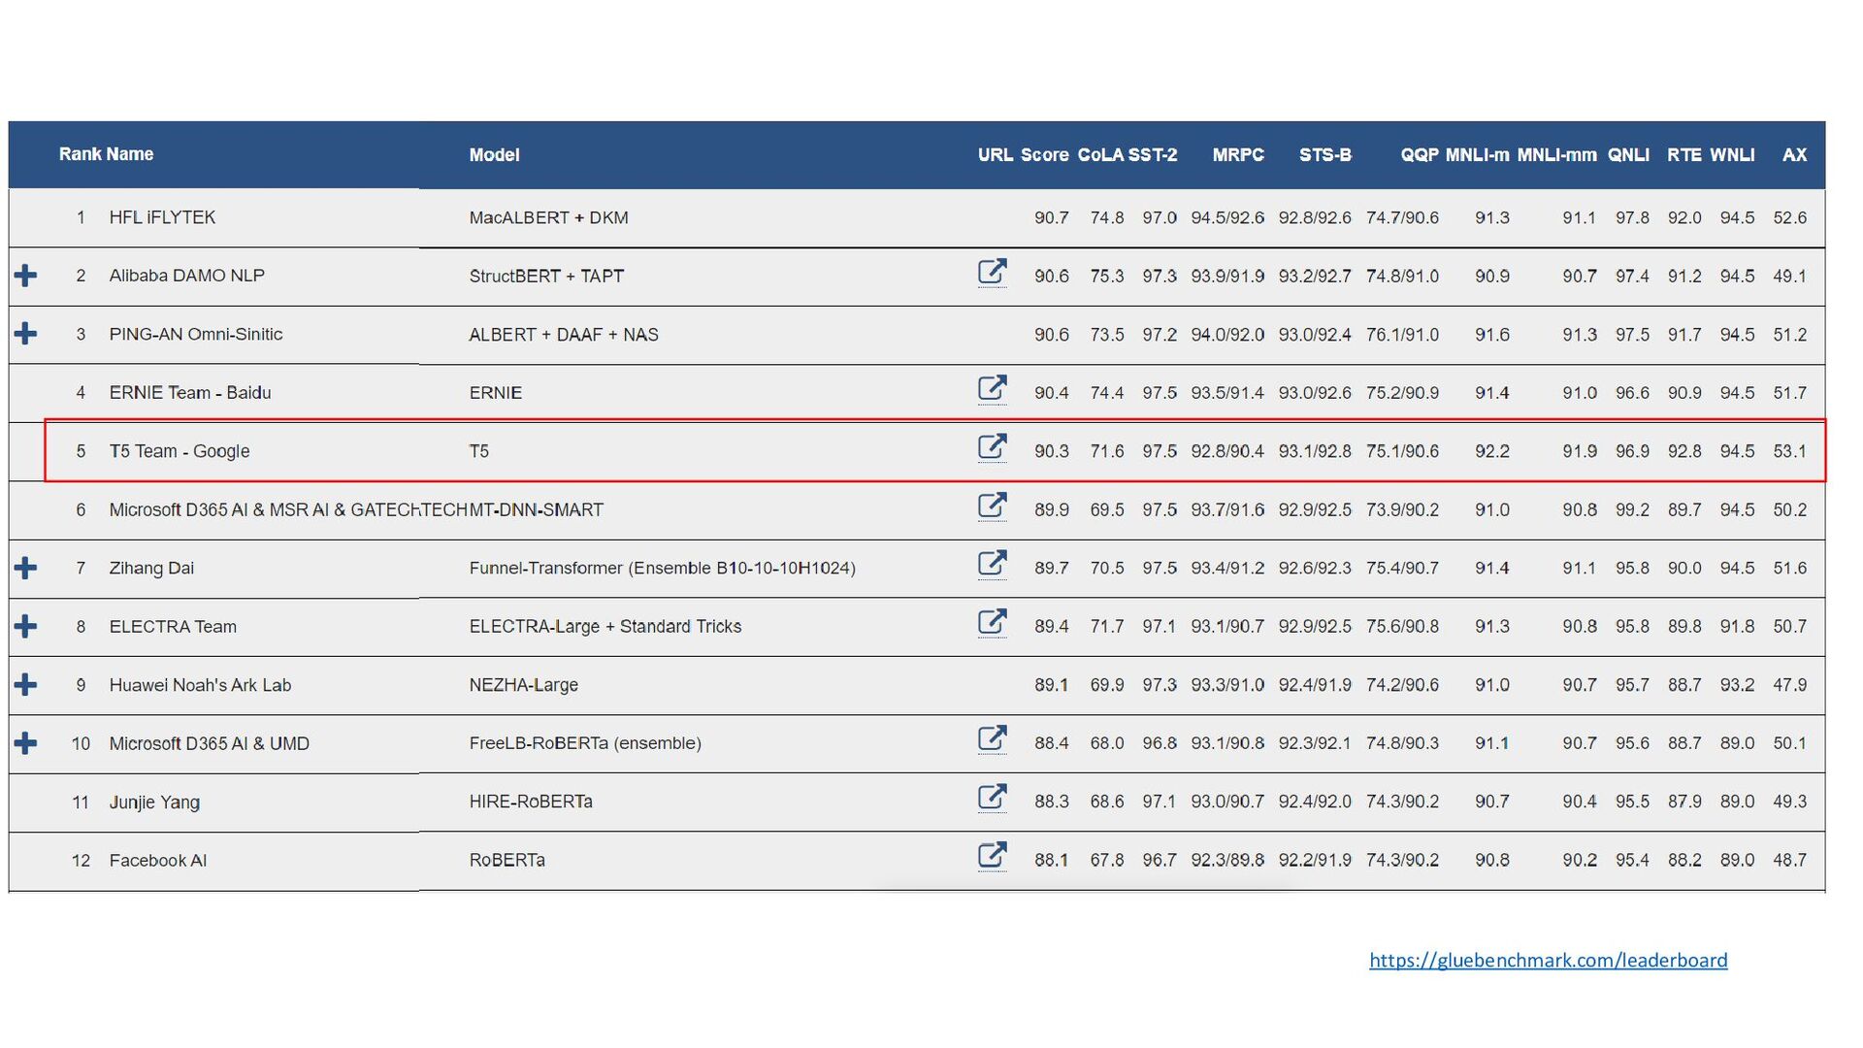
Task: Open T5 Team Google URL icon
Action: [992, 447]
